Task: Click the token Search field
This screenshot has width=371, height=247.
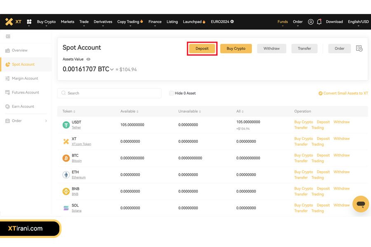Action: pyautogui.click(x=109, y=93)
